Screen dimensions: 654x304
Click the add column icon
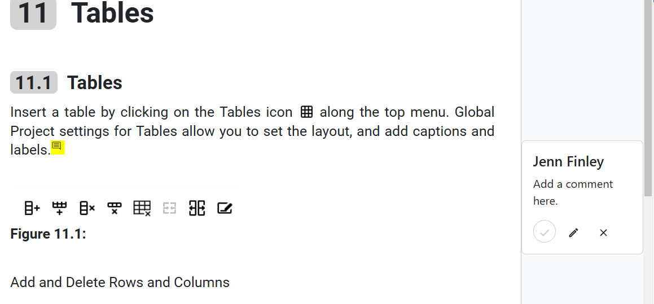click(32, 209)
